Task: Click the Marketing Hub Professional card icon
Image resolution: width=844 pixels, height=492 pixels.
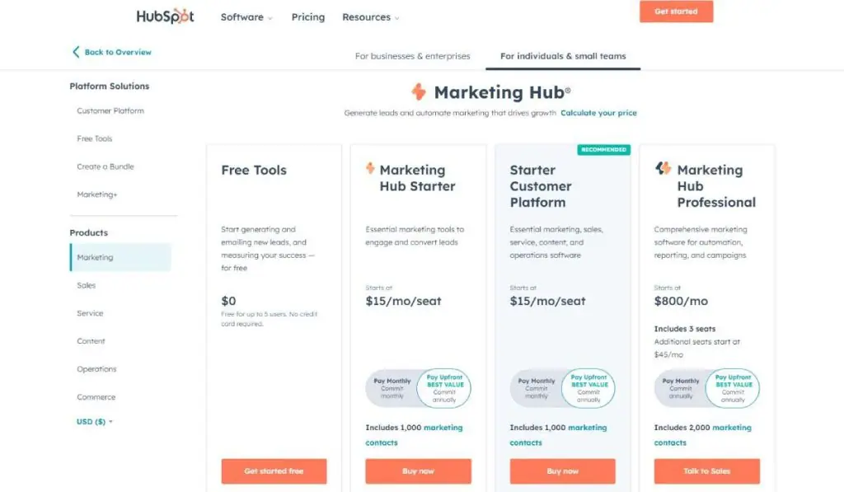Action: pos(663,169)
